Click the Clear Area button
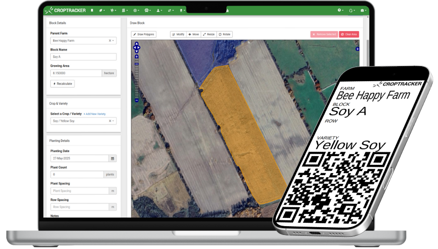 click(x=349, y=35)
